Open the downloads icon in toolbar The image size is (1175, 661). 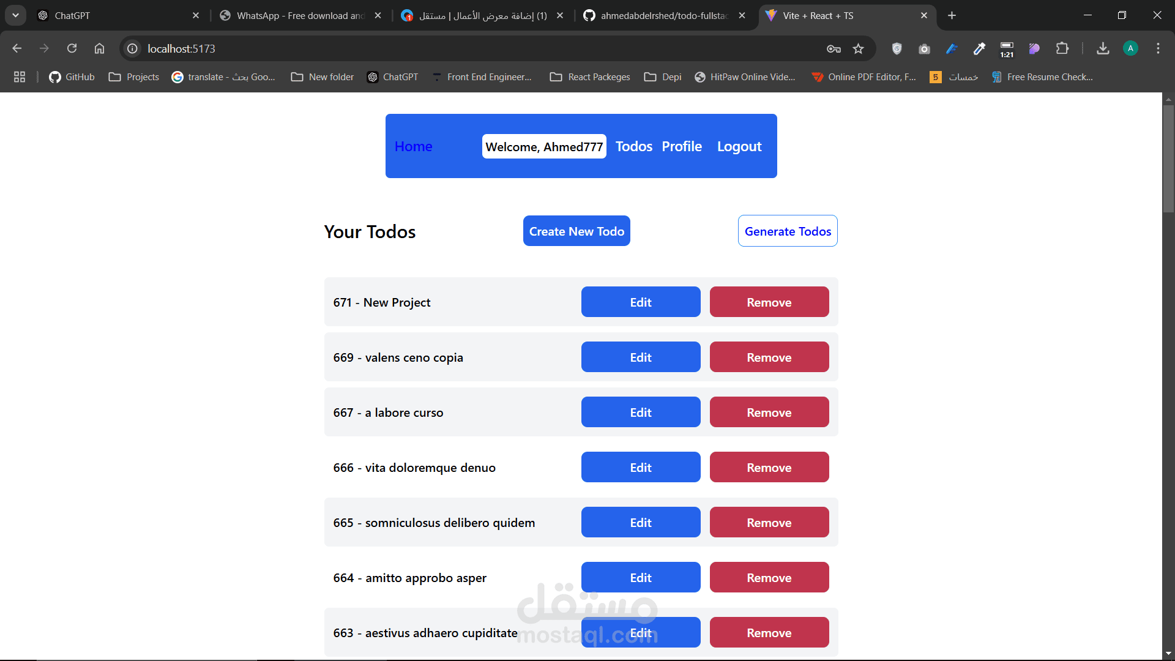coord(1103,48)
